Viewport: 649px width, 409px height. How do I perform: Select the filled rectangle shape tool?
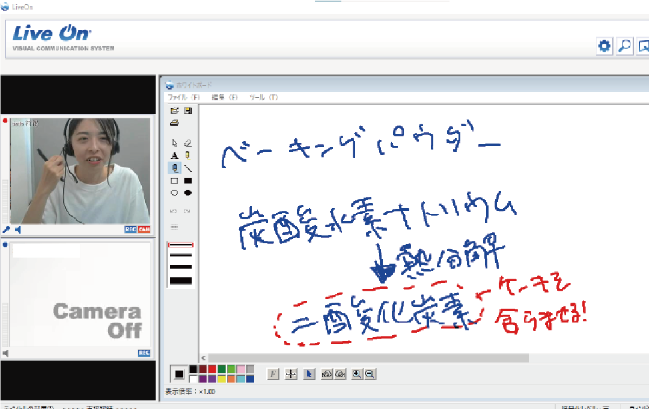(187, 181)
